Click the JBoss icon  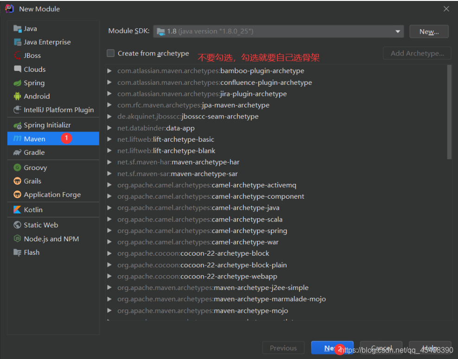pyautogui.click(x=18, y=56)
